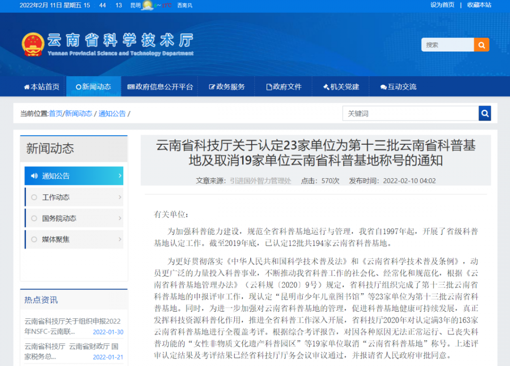Select 国务院动态 in the sidebar menu
Screen dimensions: 510x366
click(x=74, y=218)
